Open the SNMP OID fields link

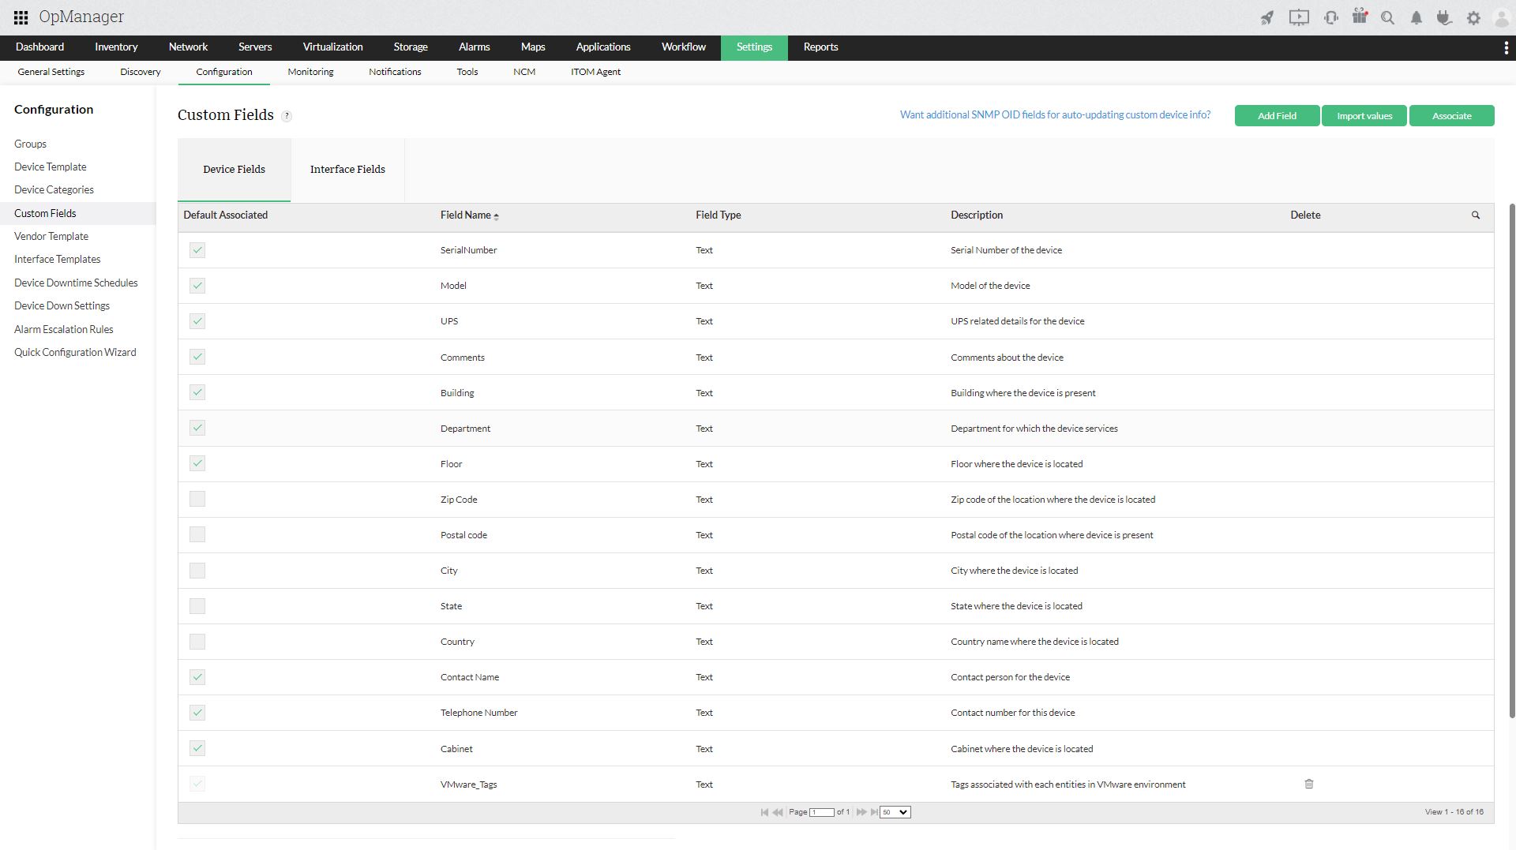point(1055,114)
